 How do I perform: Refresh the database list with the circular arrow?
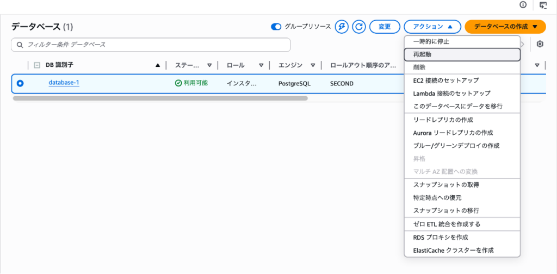(x=359, y=27)
